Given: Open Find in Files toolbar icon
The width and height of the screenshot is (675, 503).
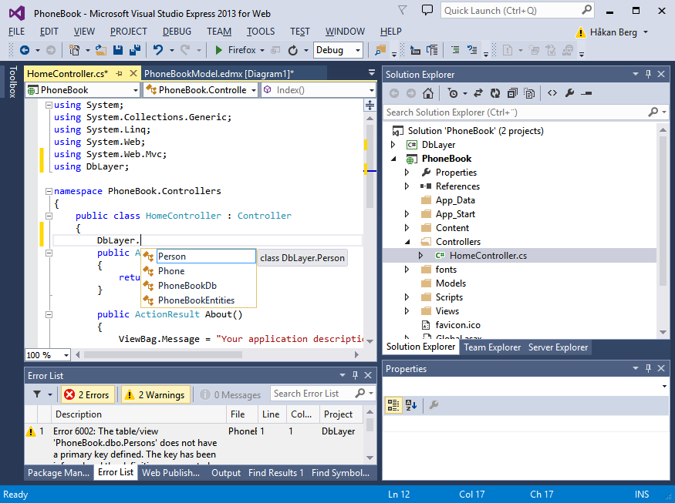Looking at the screenshot, I should [380, 50].
